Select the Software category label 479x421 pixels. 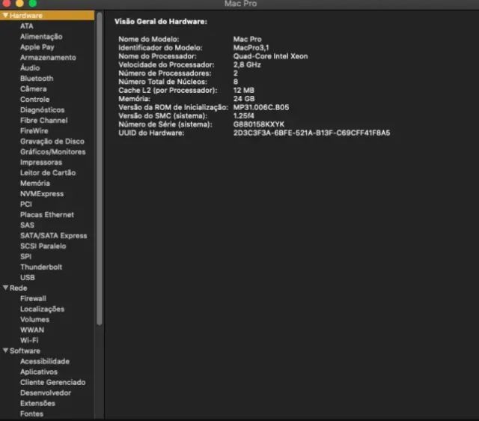(x=25, y=351)
